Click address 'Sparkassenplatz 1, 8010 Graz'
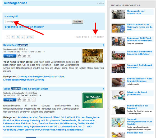156x138 pixels. tap(15, 49)
